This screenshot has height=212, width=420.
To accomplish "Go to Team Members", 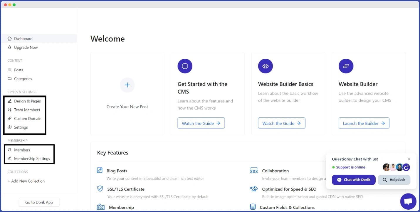I will 27,110.
